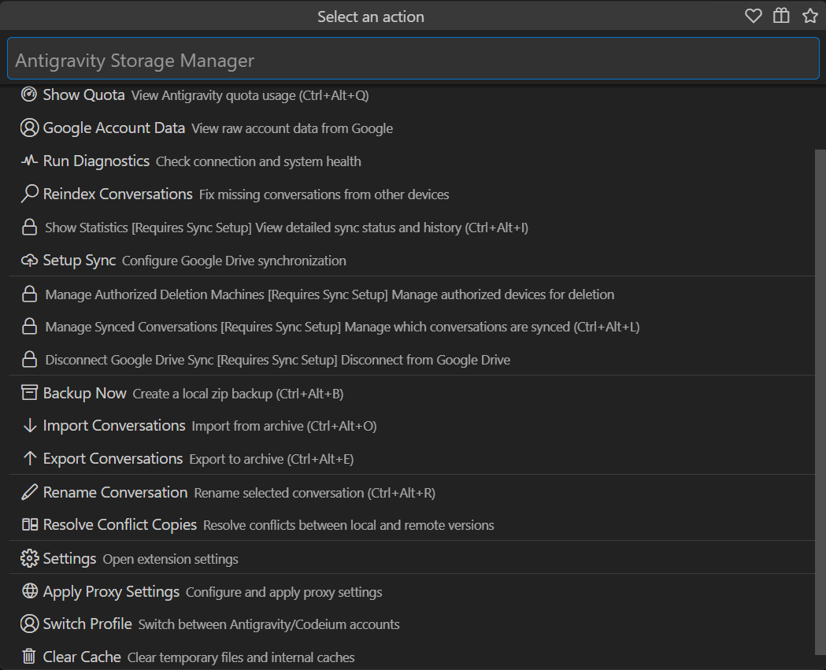Viewport: 826px width, 670px height.
Task: Click the Rename Conversation pencil icon
Action: click(29, 491)
